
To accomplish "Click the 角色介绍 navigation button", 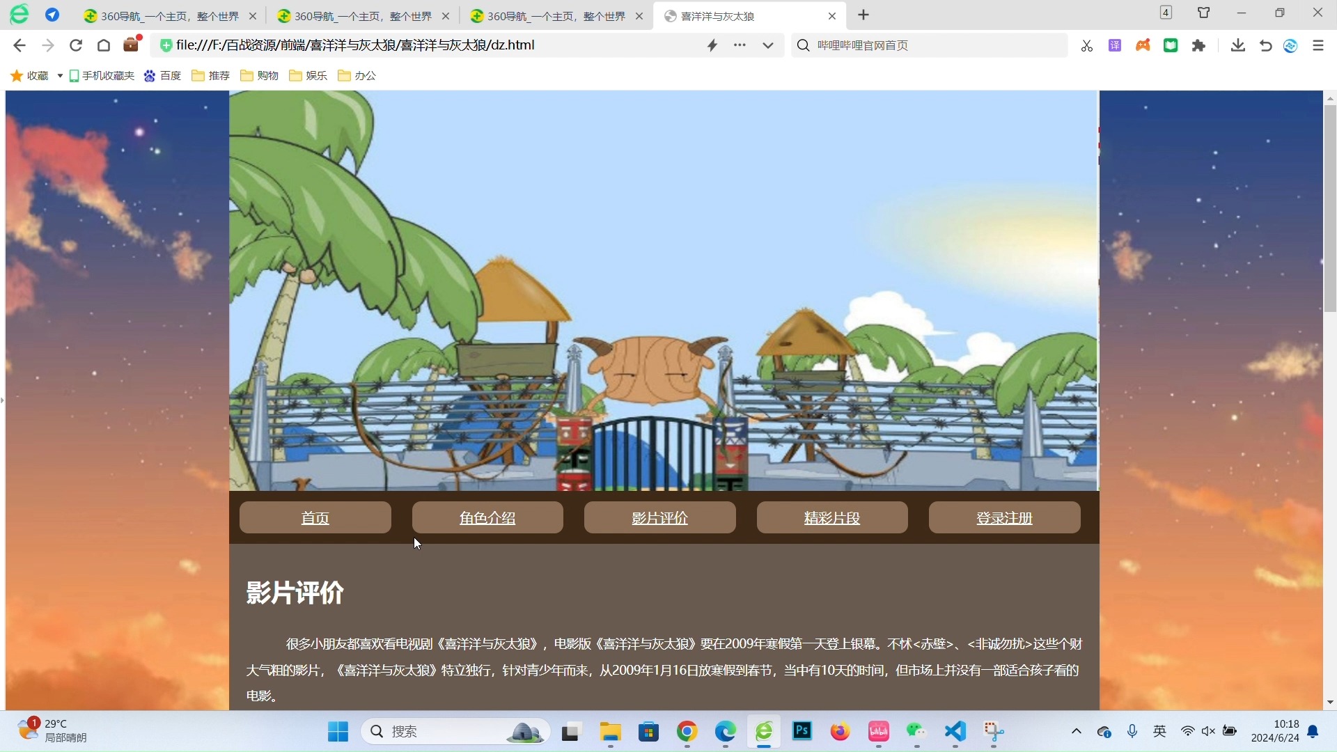I will [487, 517].
